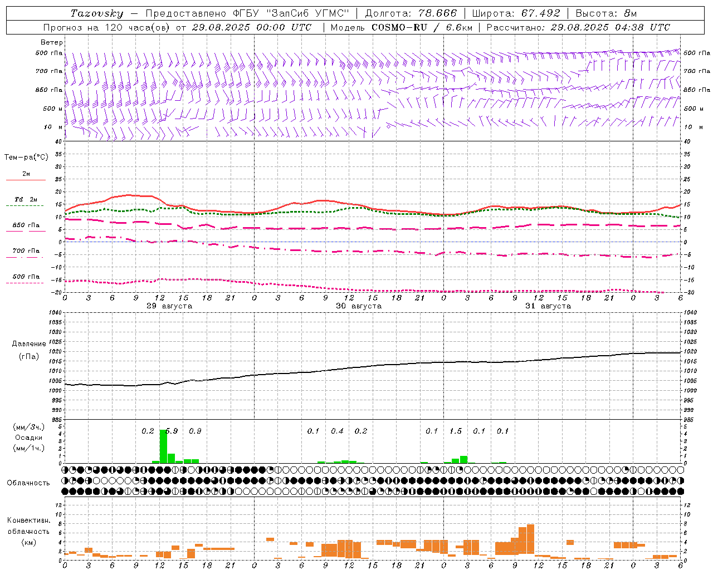Click the 5.9 precipitation total value
Image resolution: width=713 pixels, height=570 pixels.
pos(172,431)
